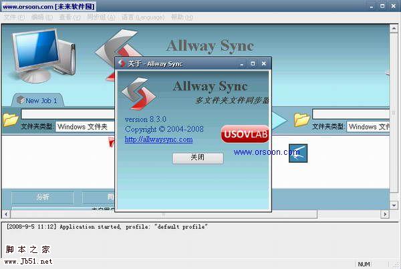
Task: Open the 查看(V) menu
Action: pyautogui.click(x=70, y=17)
